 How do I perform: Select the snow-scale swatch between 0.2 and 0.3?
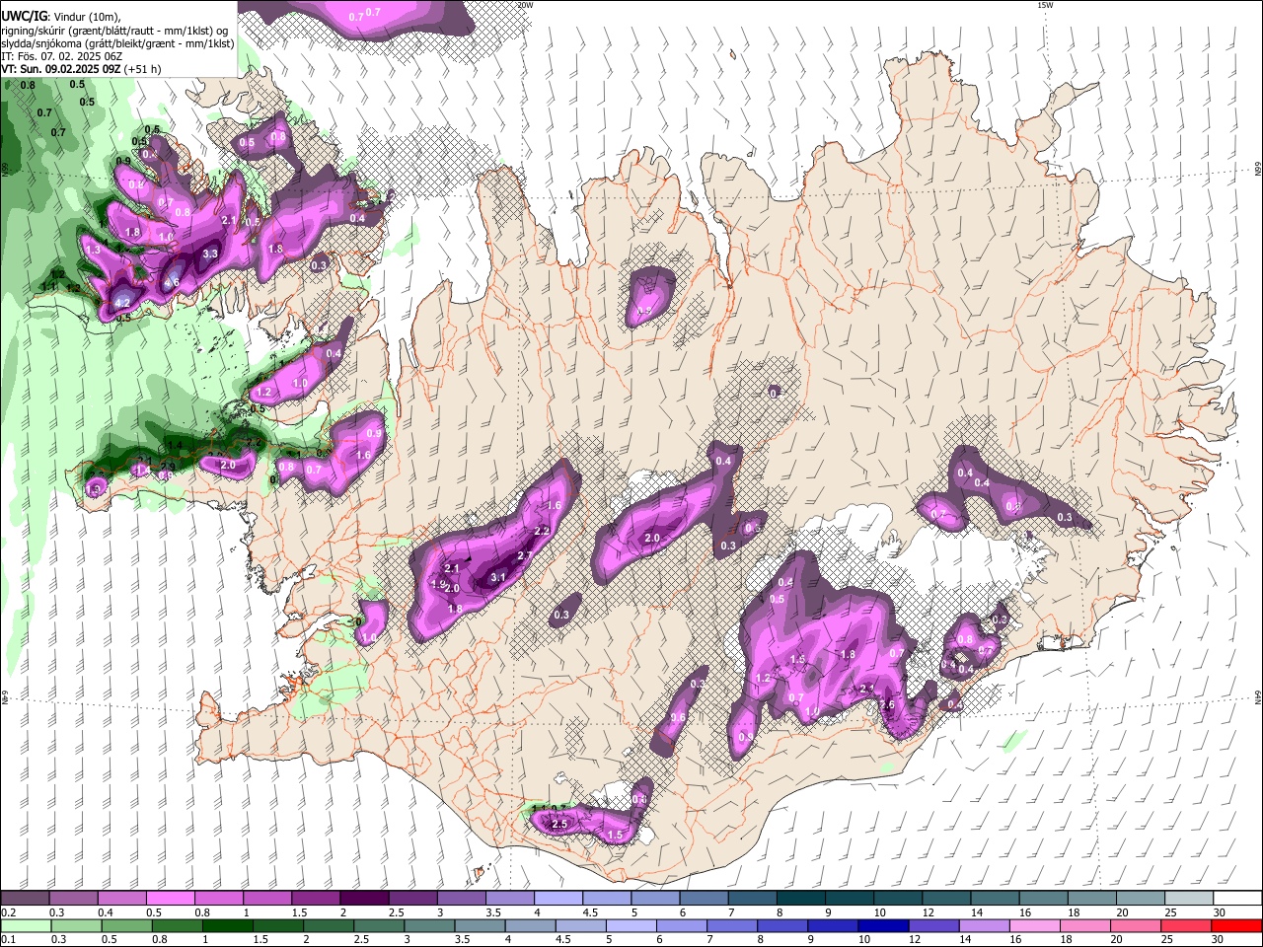point(25,899)
